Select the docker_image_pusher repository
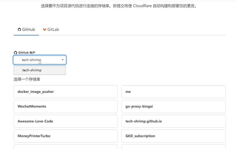 click(x=66, y=92)
